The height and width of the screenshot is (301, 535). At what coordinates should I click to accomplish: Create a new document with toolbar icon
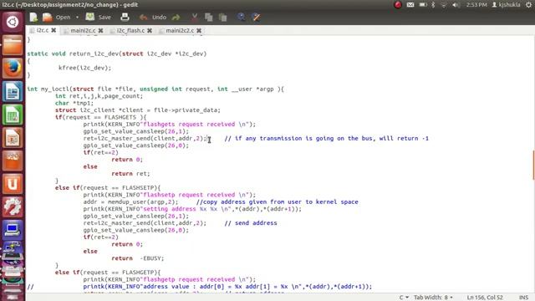pyautogui.click(x=33, y=17)
